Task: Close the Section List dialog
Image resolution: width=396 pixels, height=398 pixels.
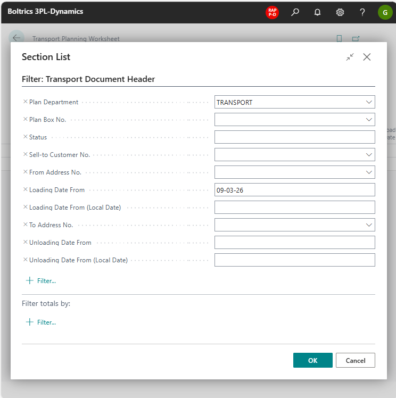Action: pyautogui.click(x=367, y=57)
